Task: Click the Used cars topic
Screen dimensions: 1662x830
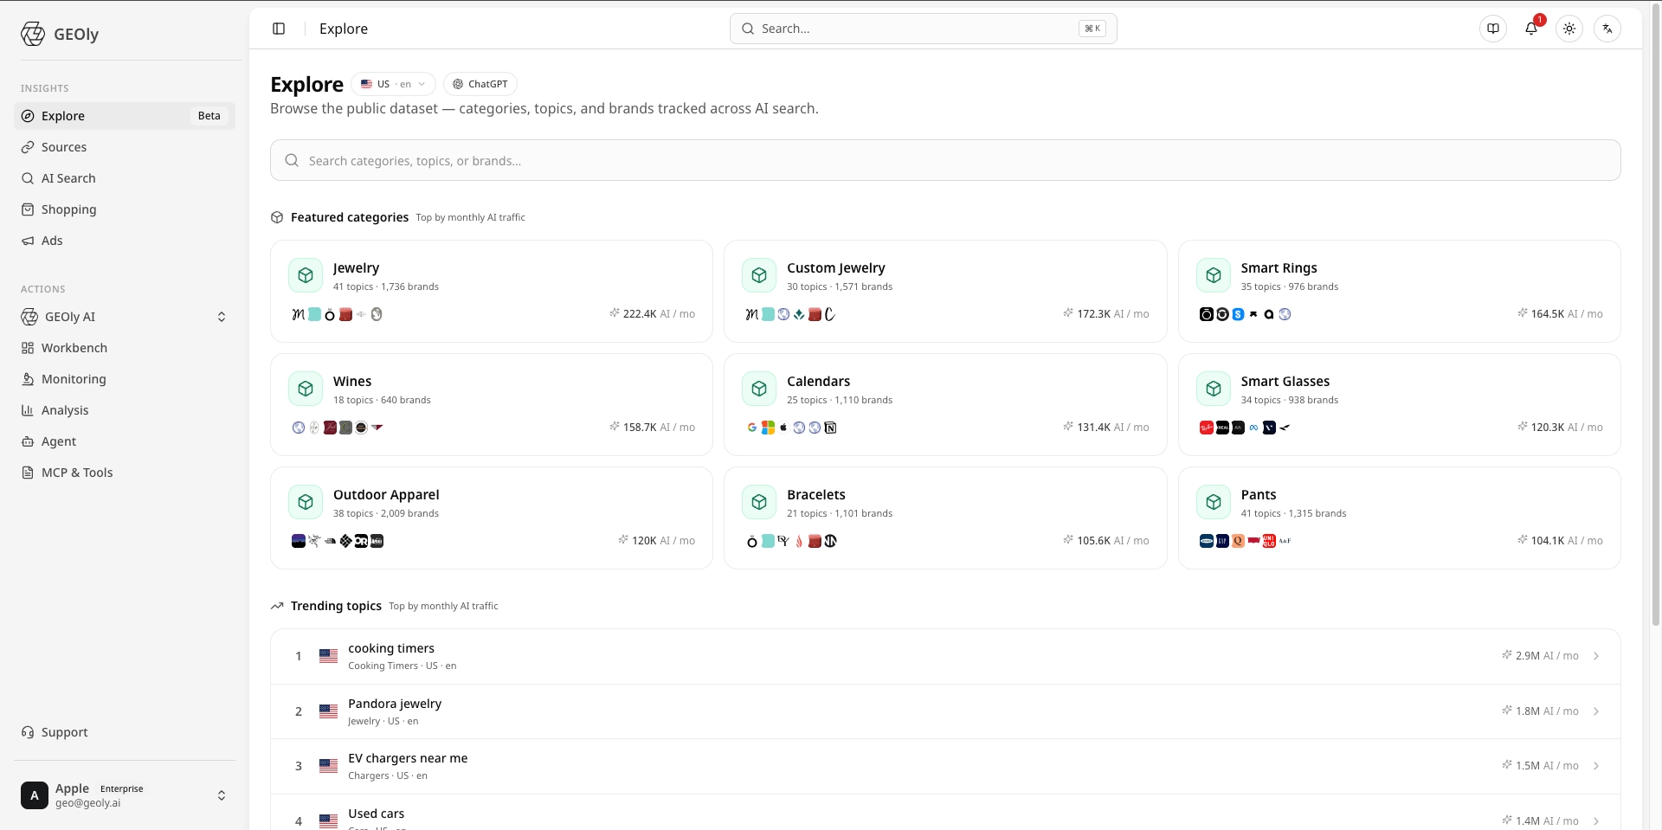Action: [x=376, y=814]
